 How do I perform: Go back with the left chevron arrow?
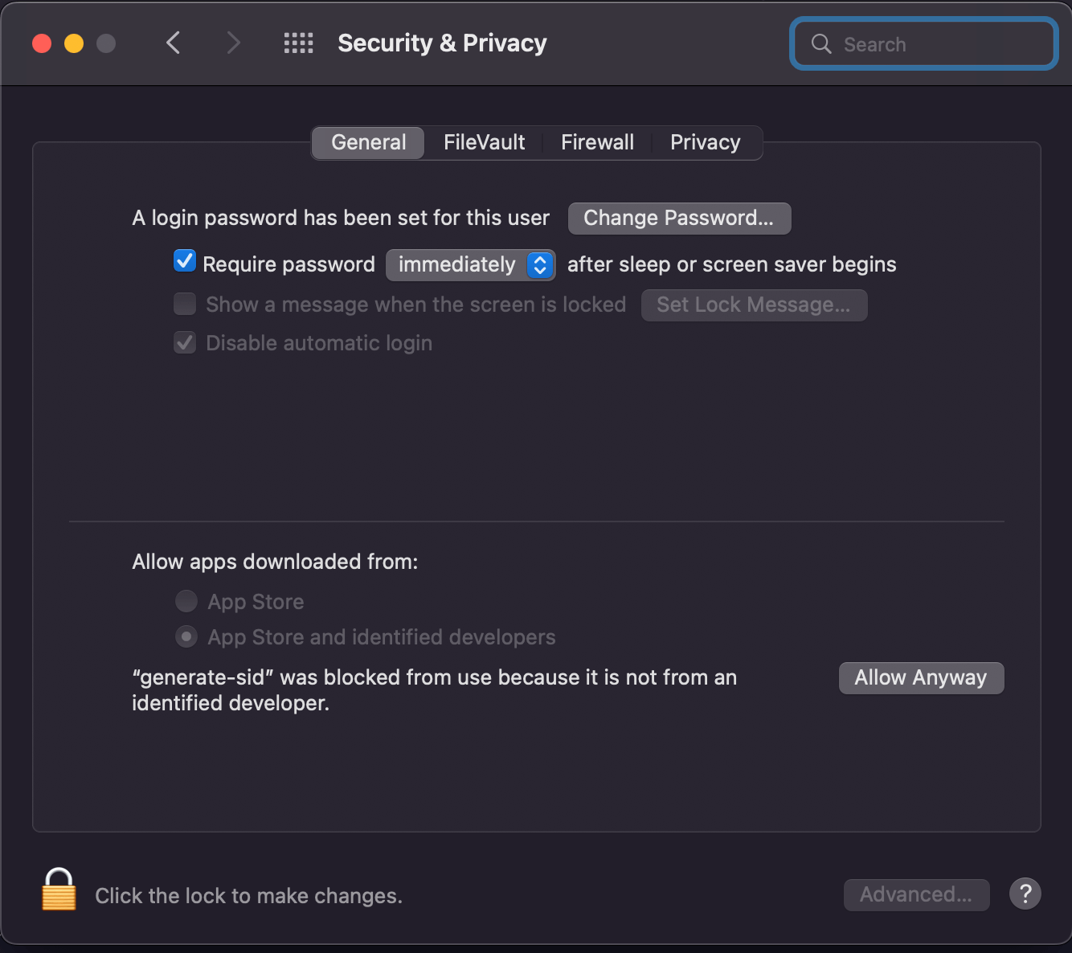[173, 43]
